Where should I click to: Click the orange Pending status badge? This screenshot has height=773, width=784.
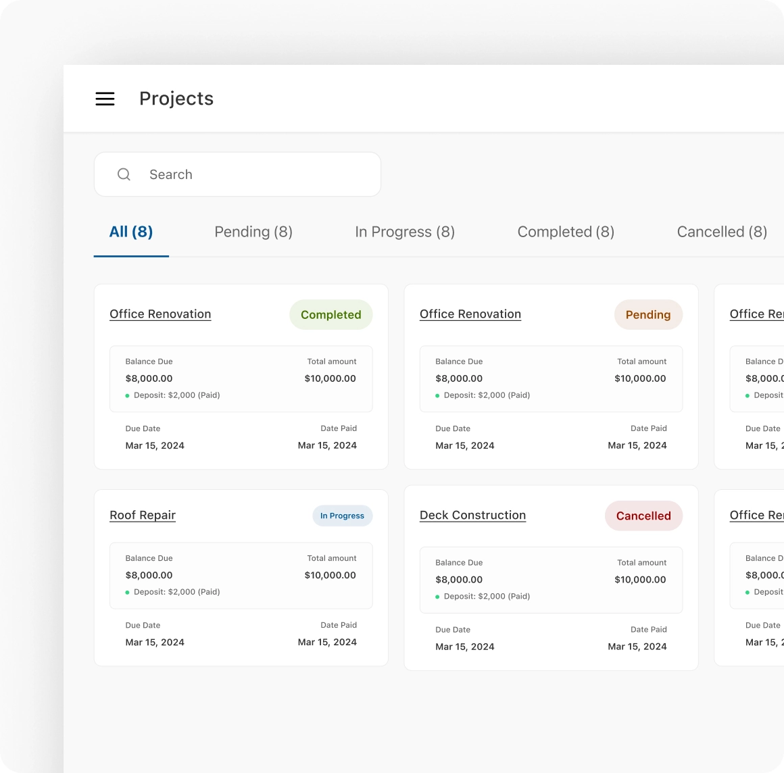(x=647, y=315)
